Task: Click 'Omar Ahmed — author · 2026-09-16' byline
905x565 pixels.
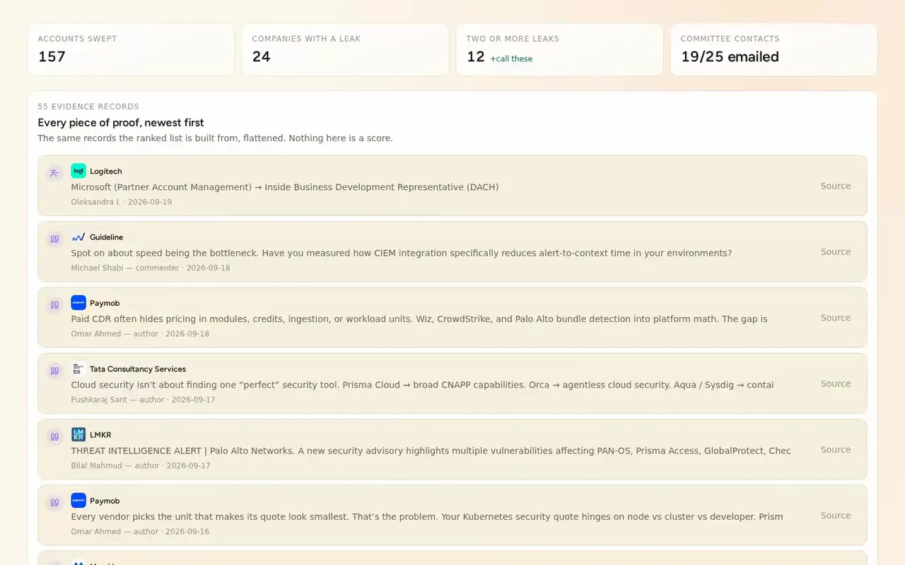Action: [140, 531]
